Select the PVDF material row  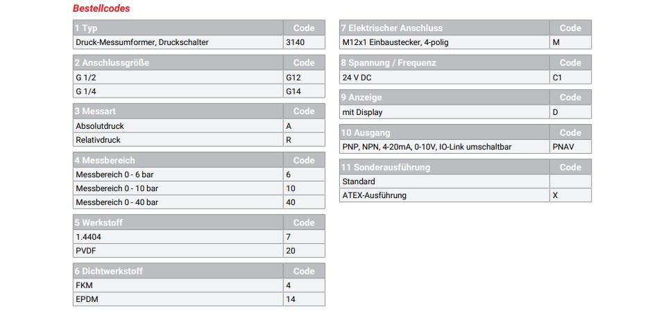(199, 251)
